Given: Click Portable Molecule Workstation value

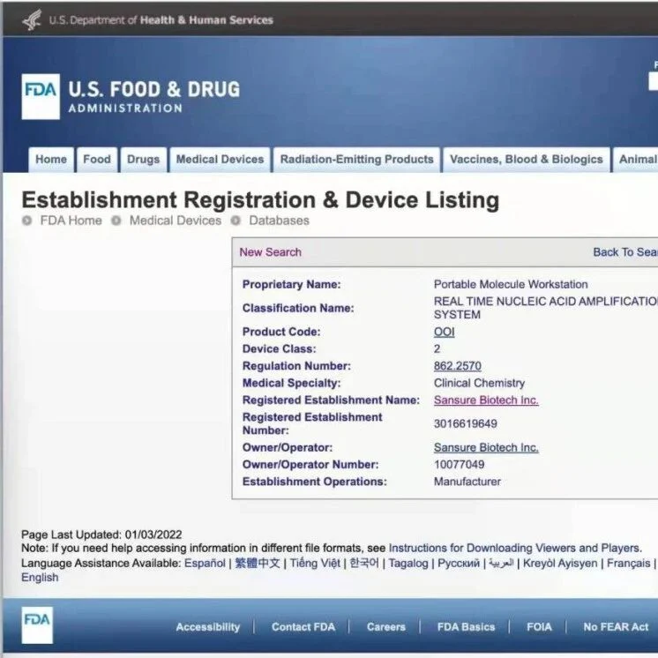Looking at the screenshot, I should click(x=511, y=285).
